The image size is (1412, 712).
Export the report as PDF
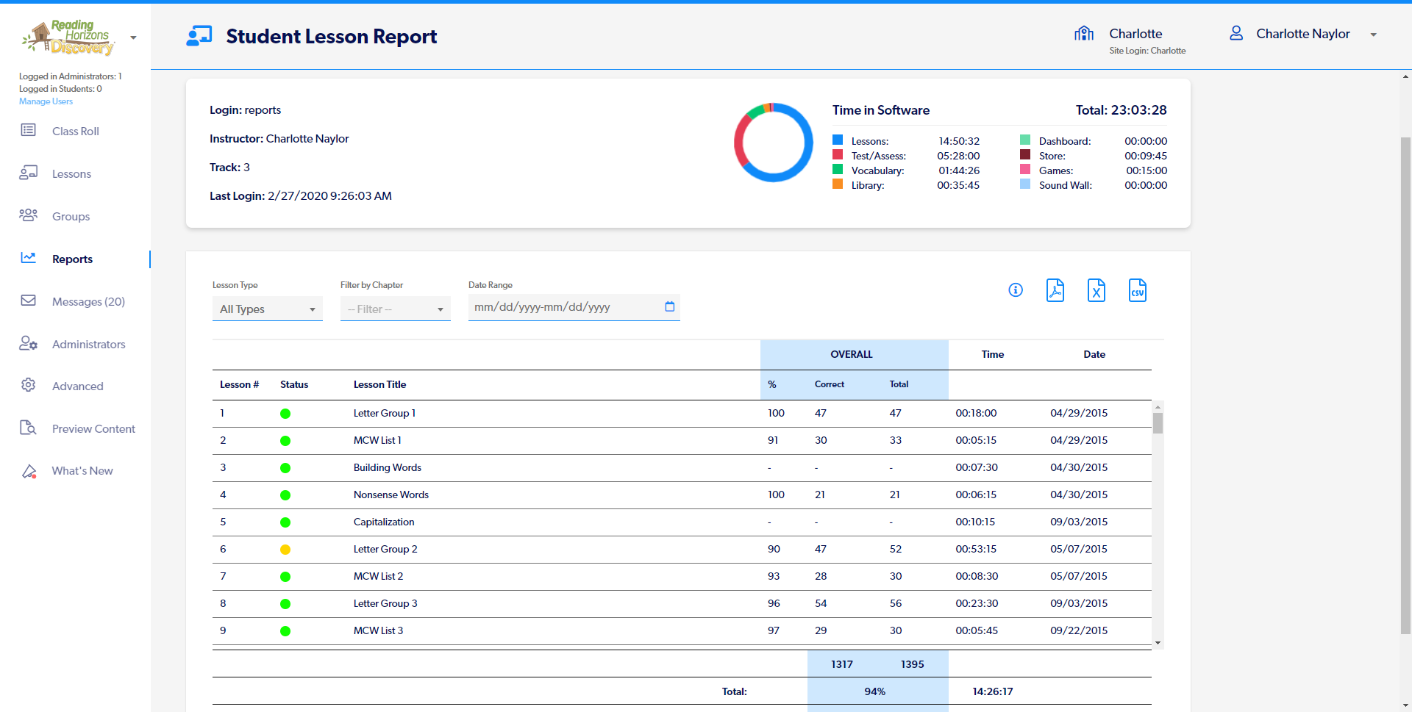point(1055,290)
